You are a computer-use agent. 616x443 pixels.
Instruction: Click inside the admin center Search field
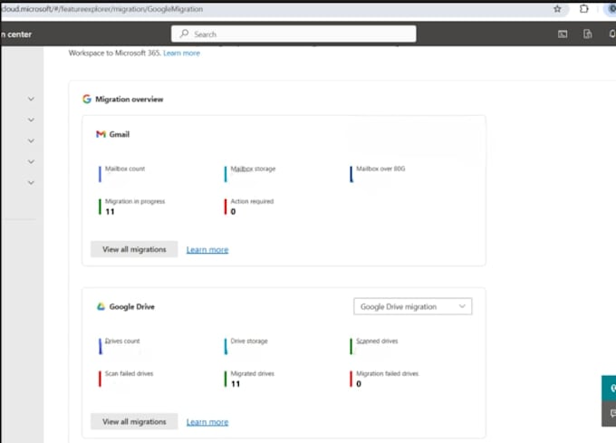(x=294, y=34)
